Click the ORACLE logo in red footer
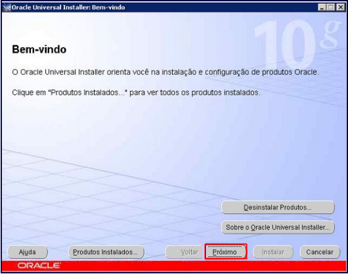 pyautogui.click(x=39, y=265)
